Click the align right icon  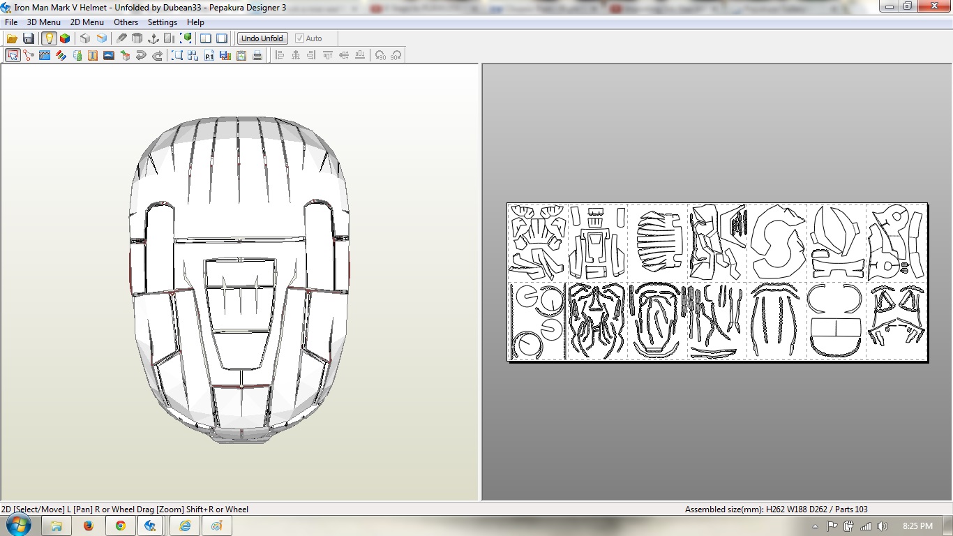pyautogui.click(x=312, y=55)
